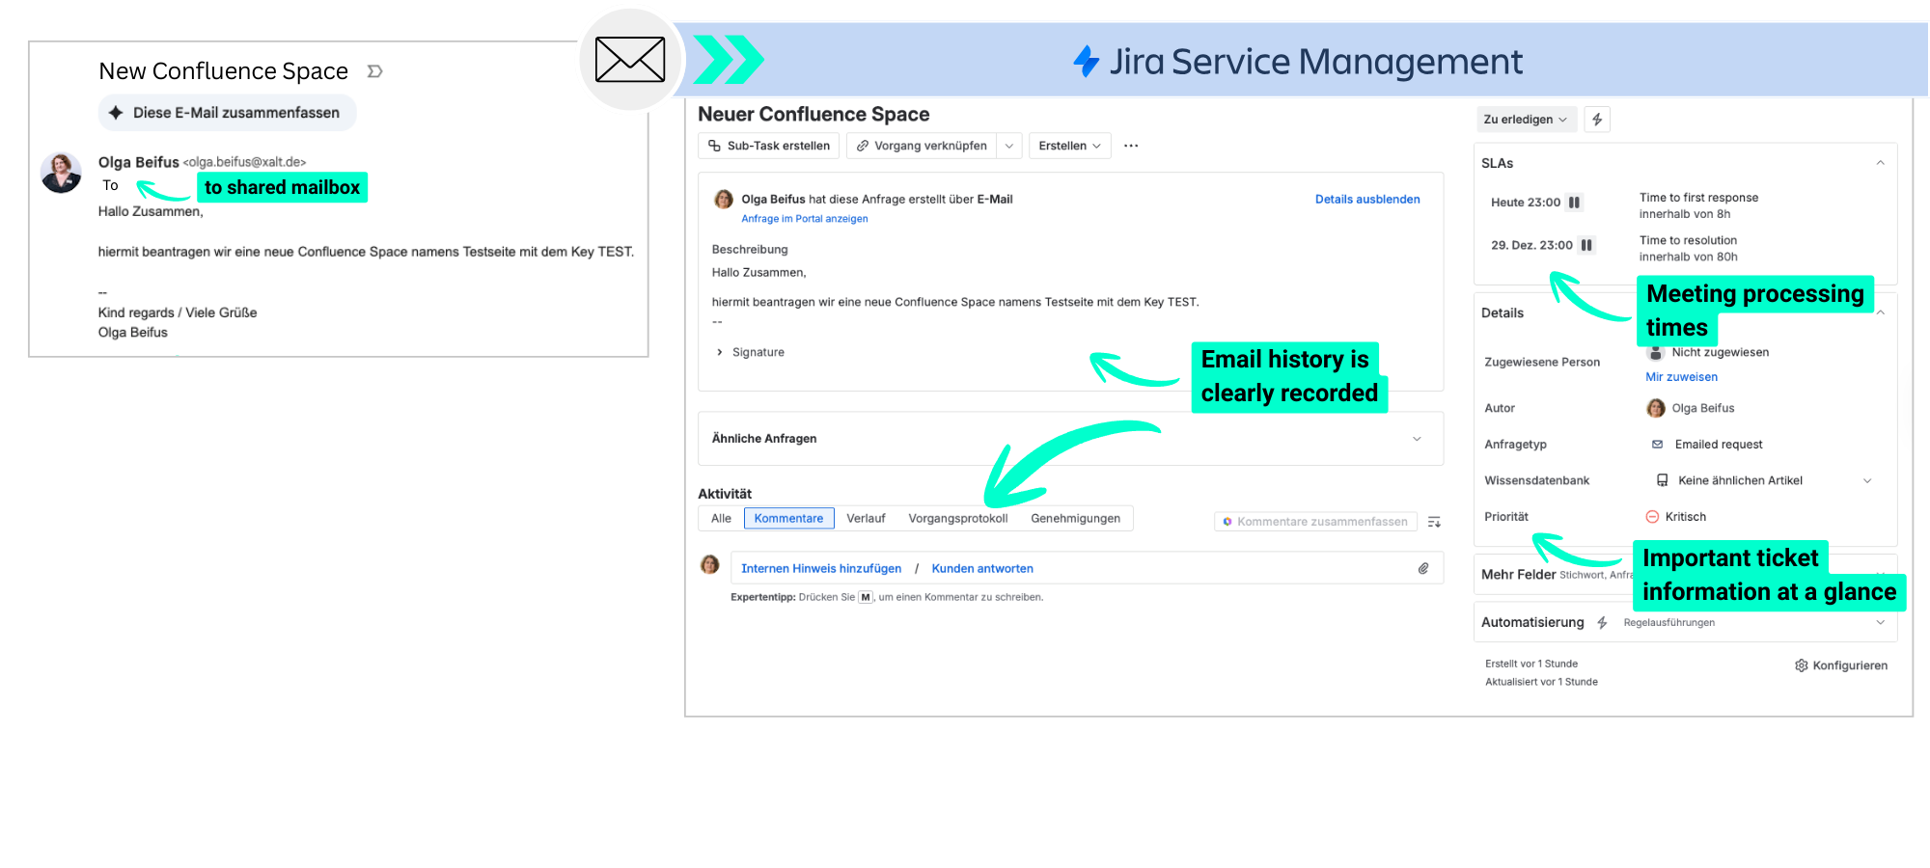Switch to the Vorgangsprotokoll tab
Viewport: 1930px width, 868px height.
[958, 518]
